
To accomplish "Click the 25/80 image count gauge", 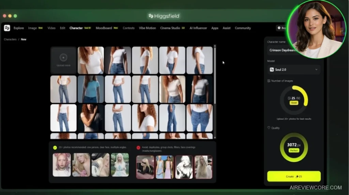I will pos(294,100).
